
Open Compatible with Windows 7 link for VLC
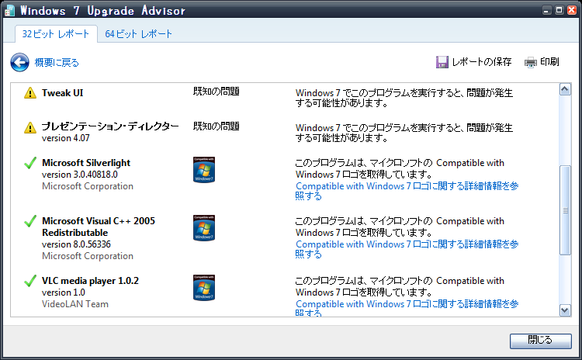pos(407,308)
